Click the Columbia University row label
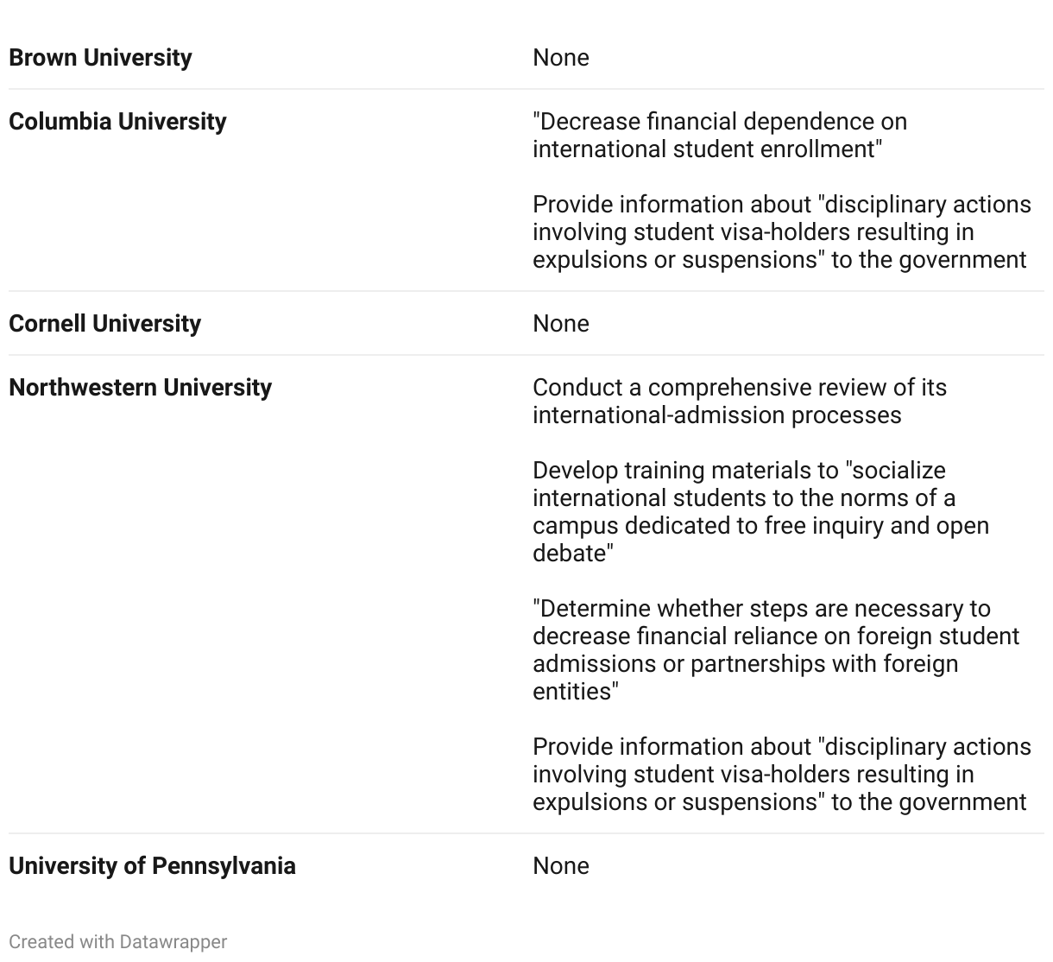The width and height of the screenshot is (1053, 962). [117, 122]
